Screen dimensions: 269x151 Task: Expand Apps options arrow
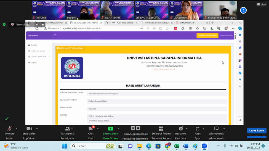203,129
